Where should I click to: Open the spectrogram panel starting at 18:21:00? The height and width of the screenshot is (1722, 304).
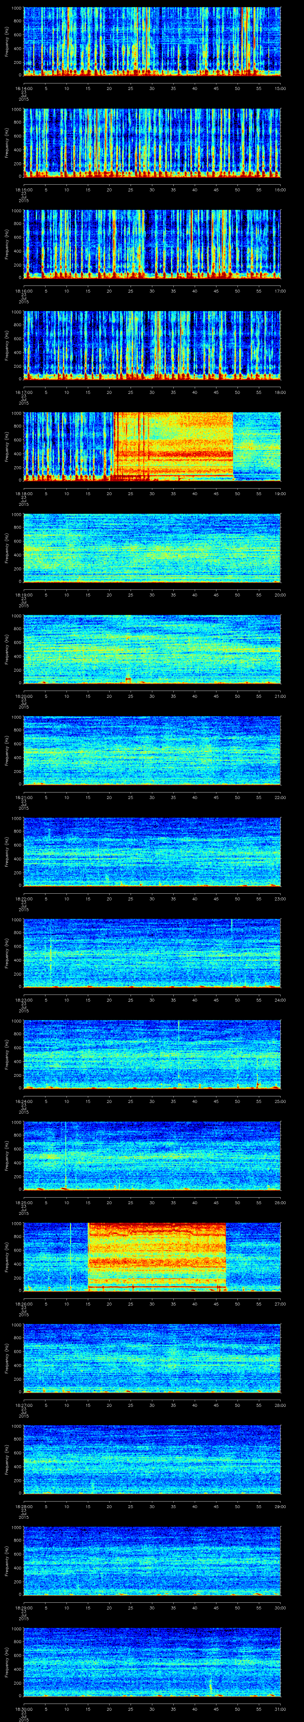(x=152, y=750)
